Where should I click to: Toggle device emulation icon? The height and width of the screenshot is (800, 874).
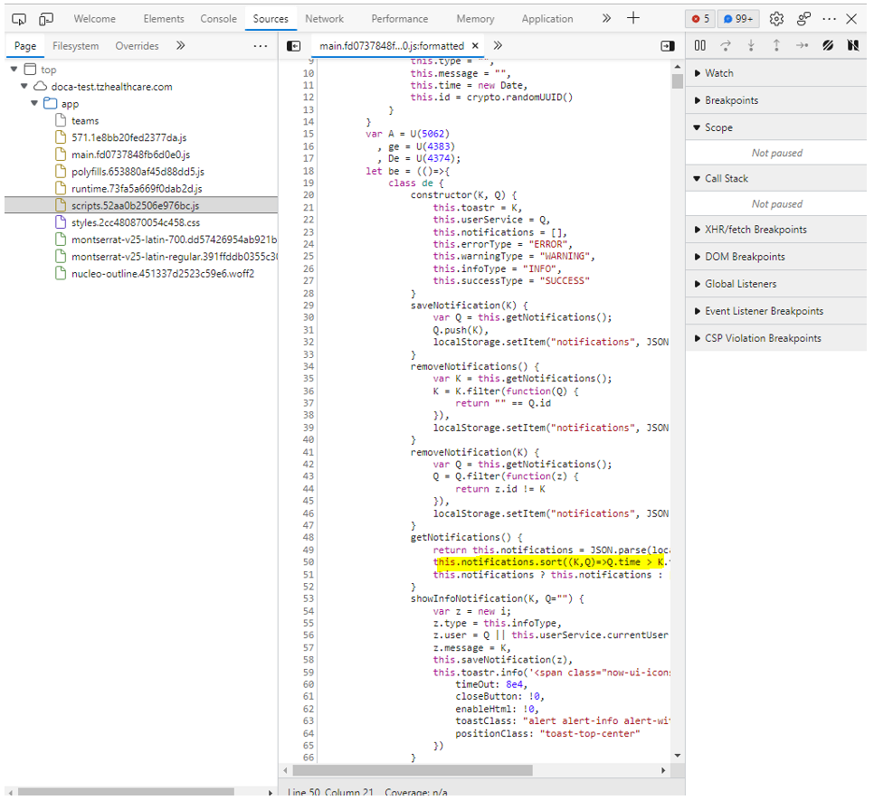point(46,19)
